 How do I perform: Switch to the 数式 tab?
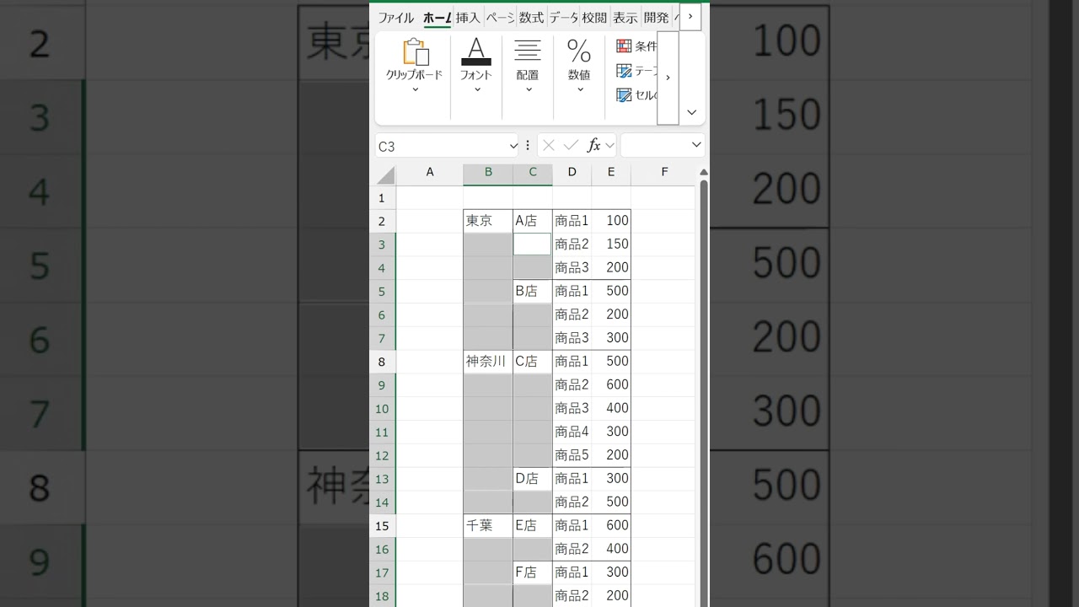point(531,18)
